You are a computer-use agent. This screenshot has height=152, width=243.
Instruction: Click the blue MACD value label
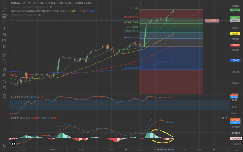[235, 122]
